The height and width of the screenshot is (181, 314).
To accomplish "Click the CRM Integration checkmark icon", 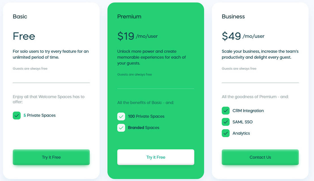I will 226,111.
